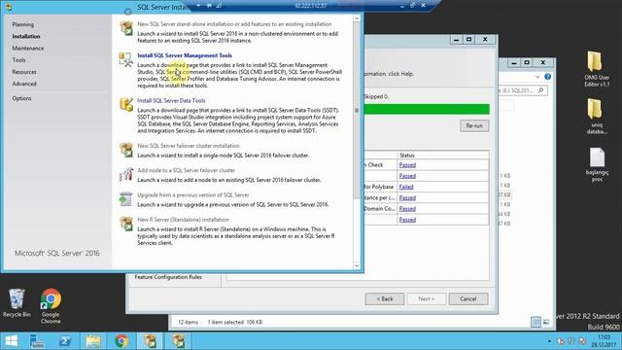The height and width of the screenshot is (350, 622).
Task: Click the Status column header
Action: [x=443, y=155]
